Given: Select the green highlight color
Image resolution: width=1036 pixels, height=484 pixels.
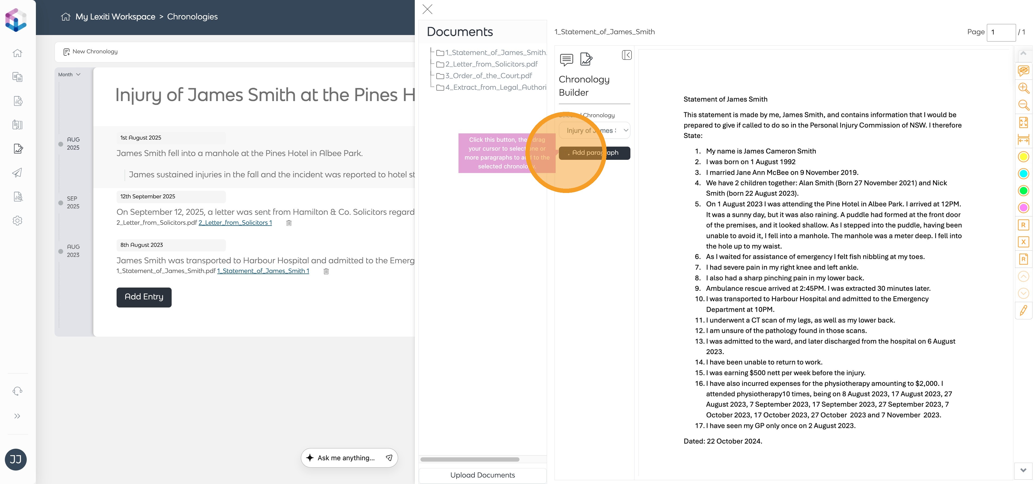Looking at the screenshot, I should point(1023,190).
